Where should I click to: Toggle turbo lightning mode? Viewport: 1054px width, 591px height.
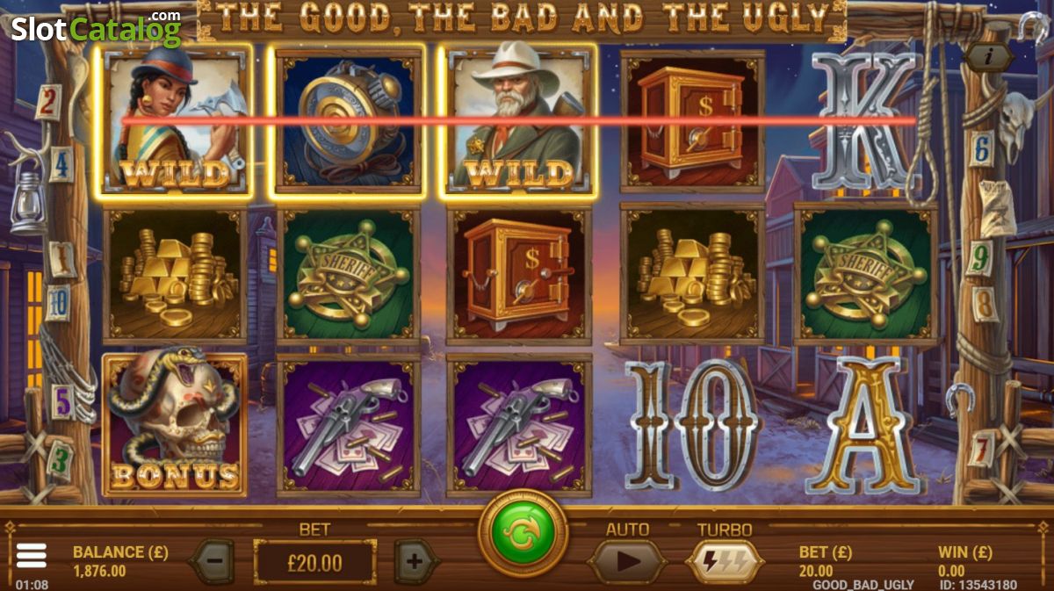point(724,560)
